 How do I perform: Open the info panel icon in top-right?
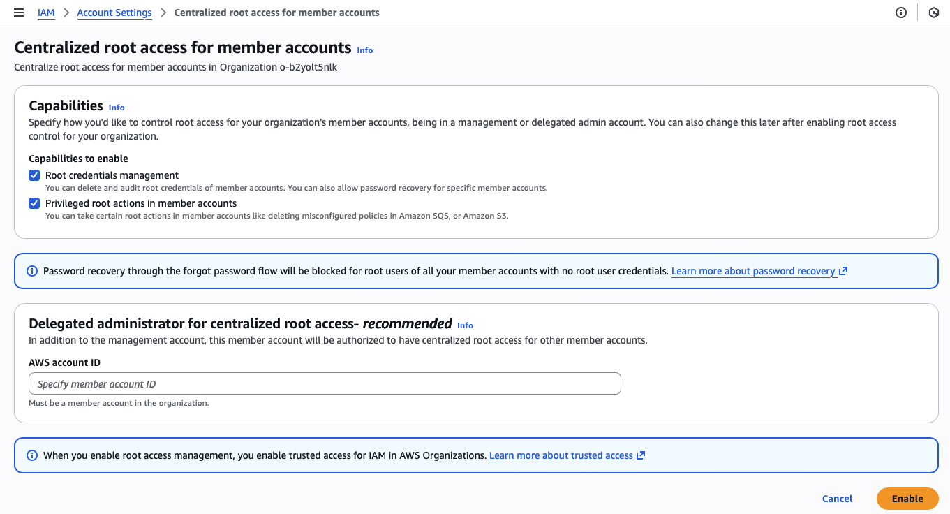[901, 13]
